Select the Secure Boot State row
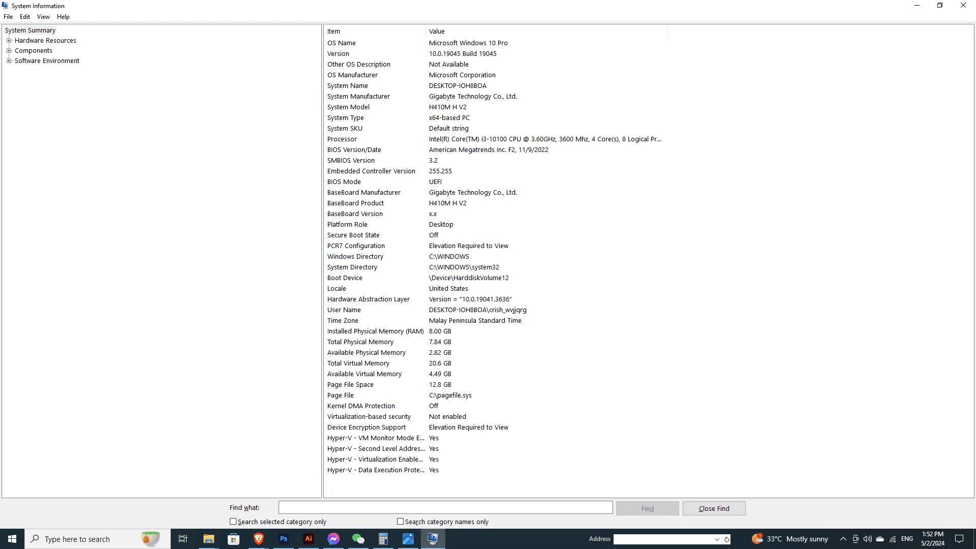This screenshot has height=549, width=976. 496,235
